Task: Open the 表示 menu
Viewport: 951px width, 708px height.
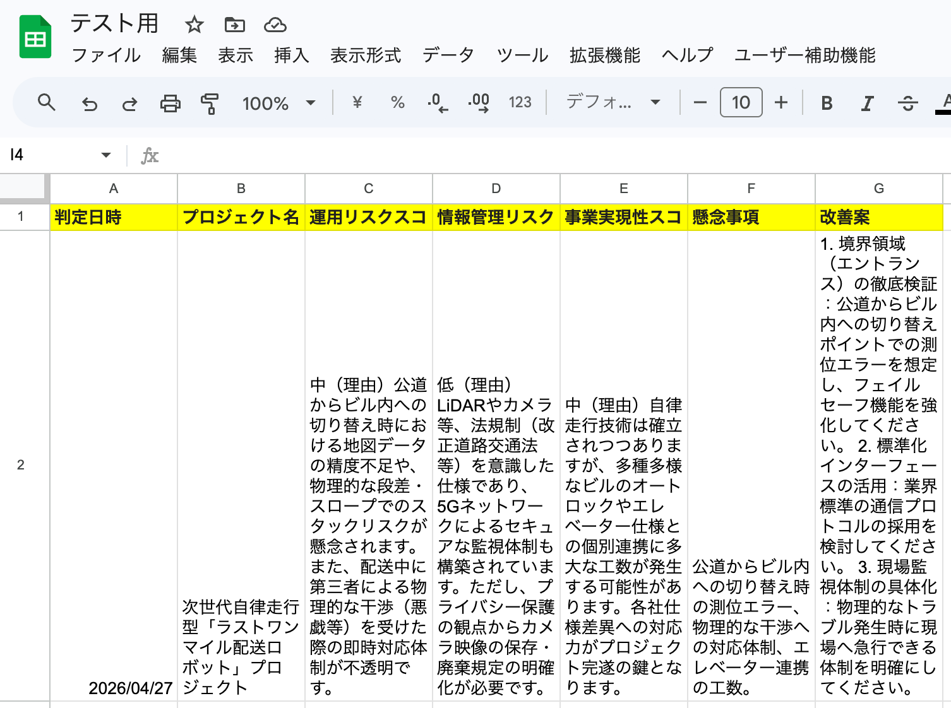Action: click(236, 56)
